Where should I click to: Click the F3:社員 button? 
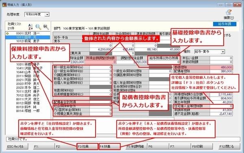[x=87, y=147]
